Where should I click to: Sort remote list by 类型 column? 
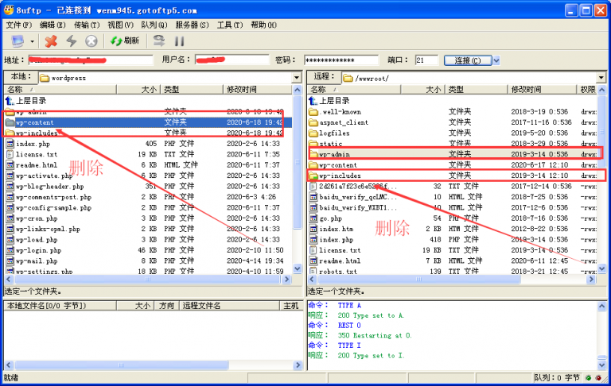click(477, 90)
